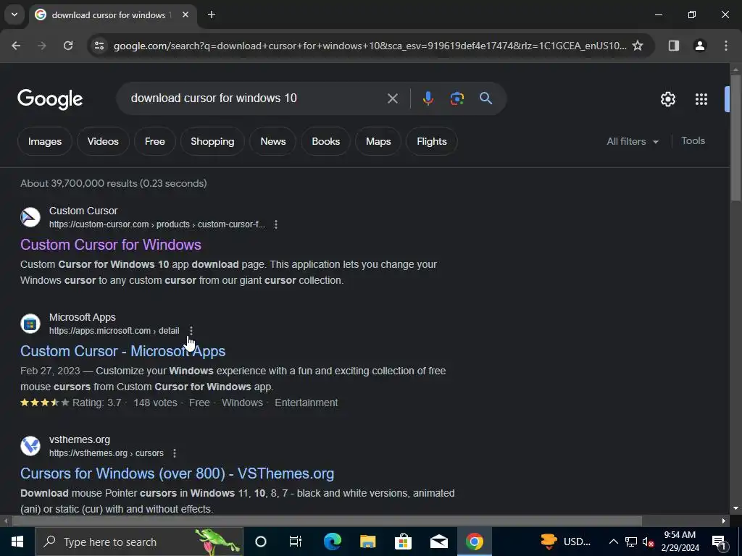Click the horizontal page scrollbar

(x=327, y=521)
